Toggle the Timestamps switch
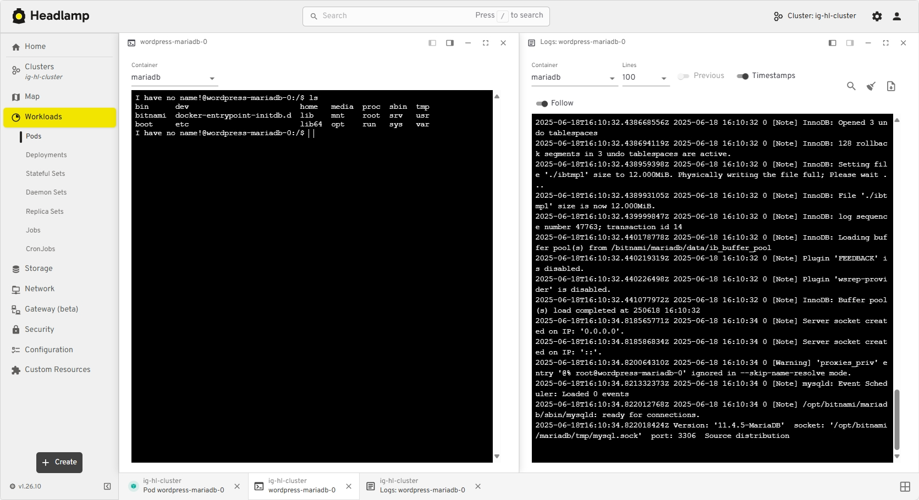Image resolution: width=919 pixels, height=500 pixels. click(743, 76)
